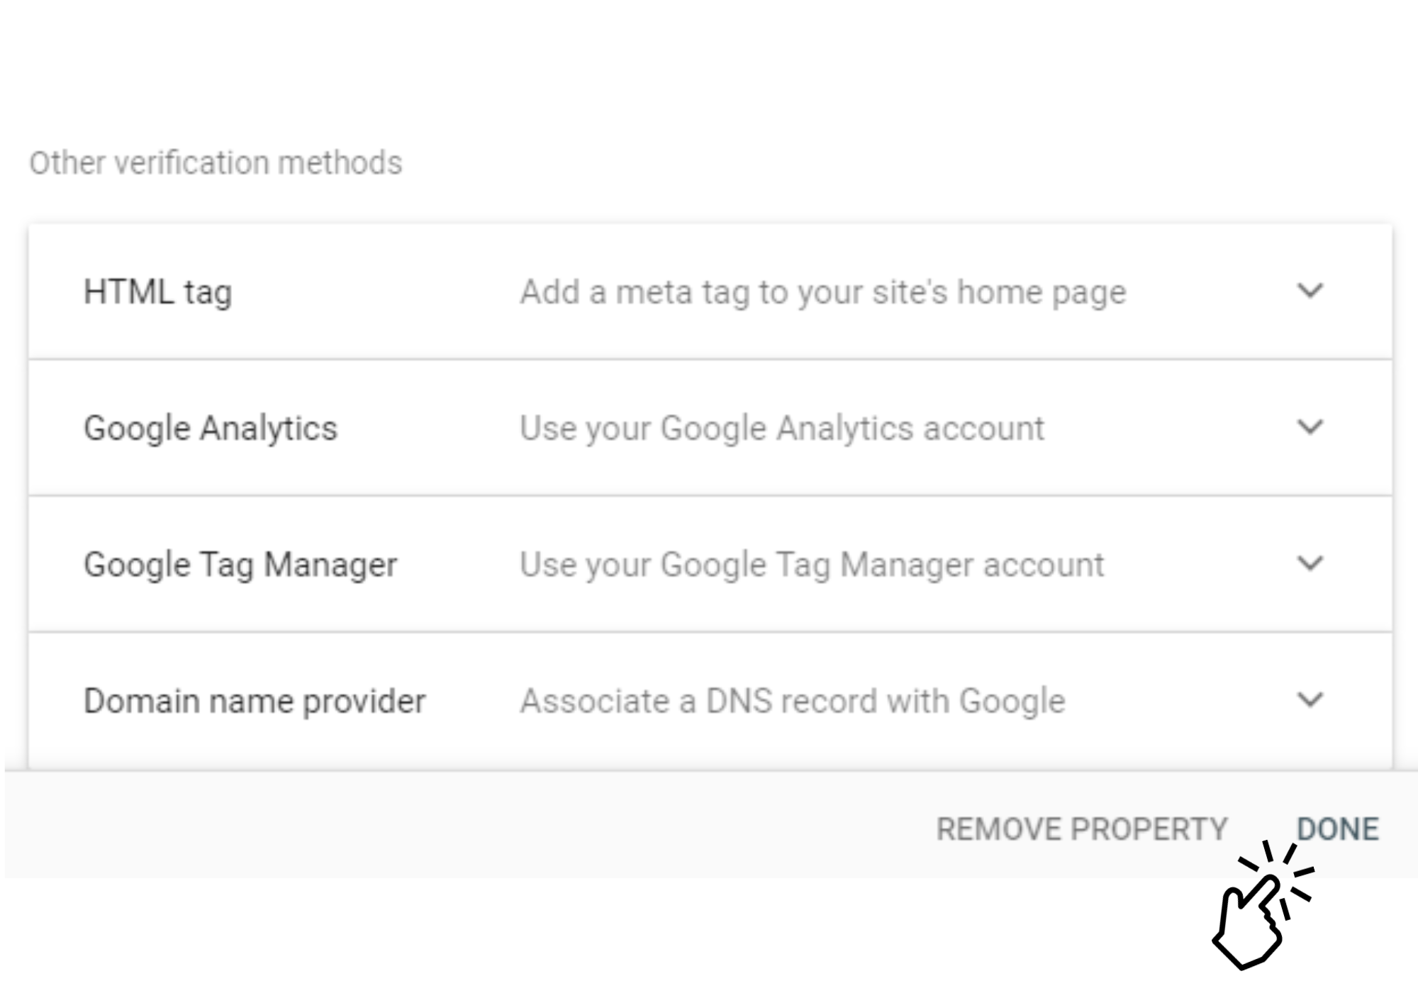Expand the Google Analytics chevron arrow

(1310, 427)
